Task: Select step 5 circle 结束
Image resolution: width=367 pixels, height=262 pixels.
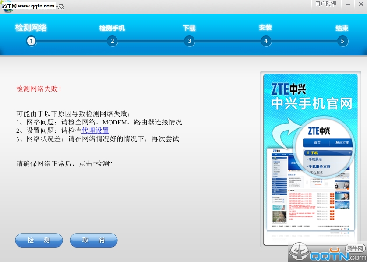Action: [x=342, y=41]
